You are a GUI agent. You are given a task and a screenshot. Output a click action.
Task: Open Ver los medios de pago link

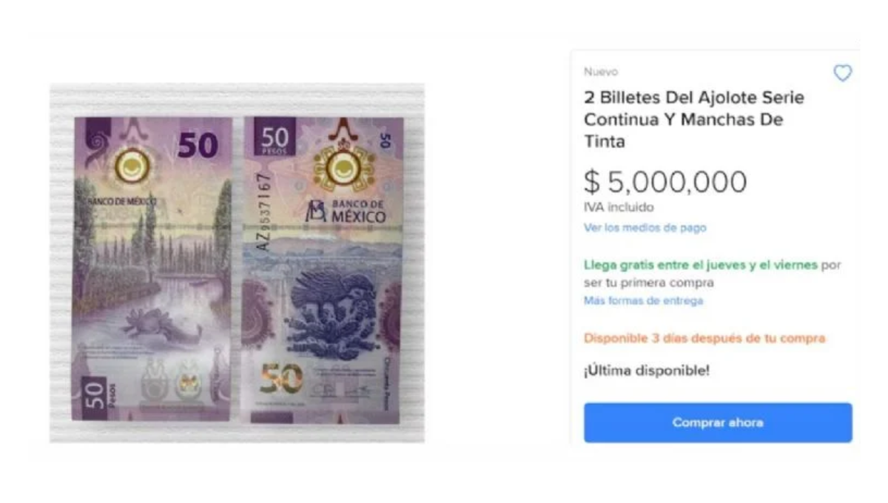(645, 228)
